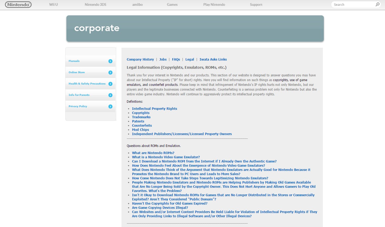Open 'People Making Nintendo Emulators' question
Viewport: 385px width, 227px height.
[x=224, y=186]
